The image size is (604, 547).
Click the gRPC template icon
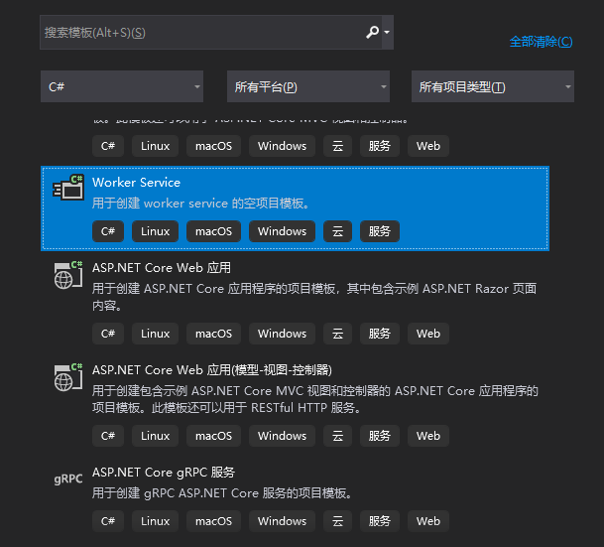pyautogui.click(x=68, y=479)
